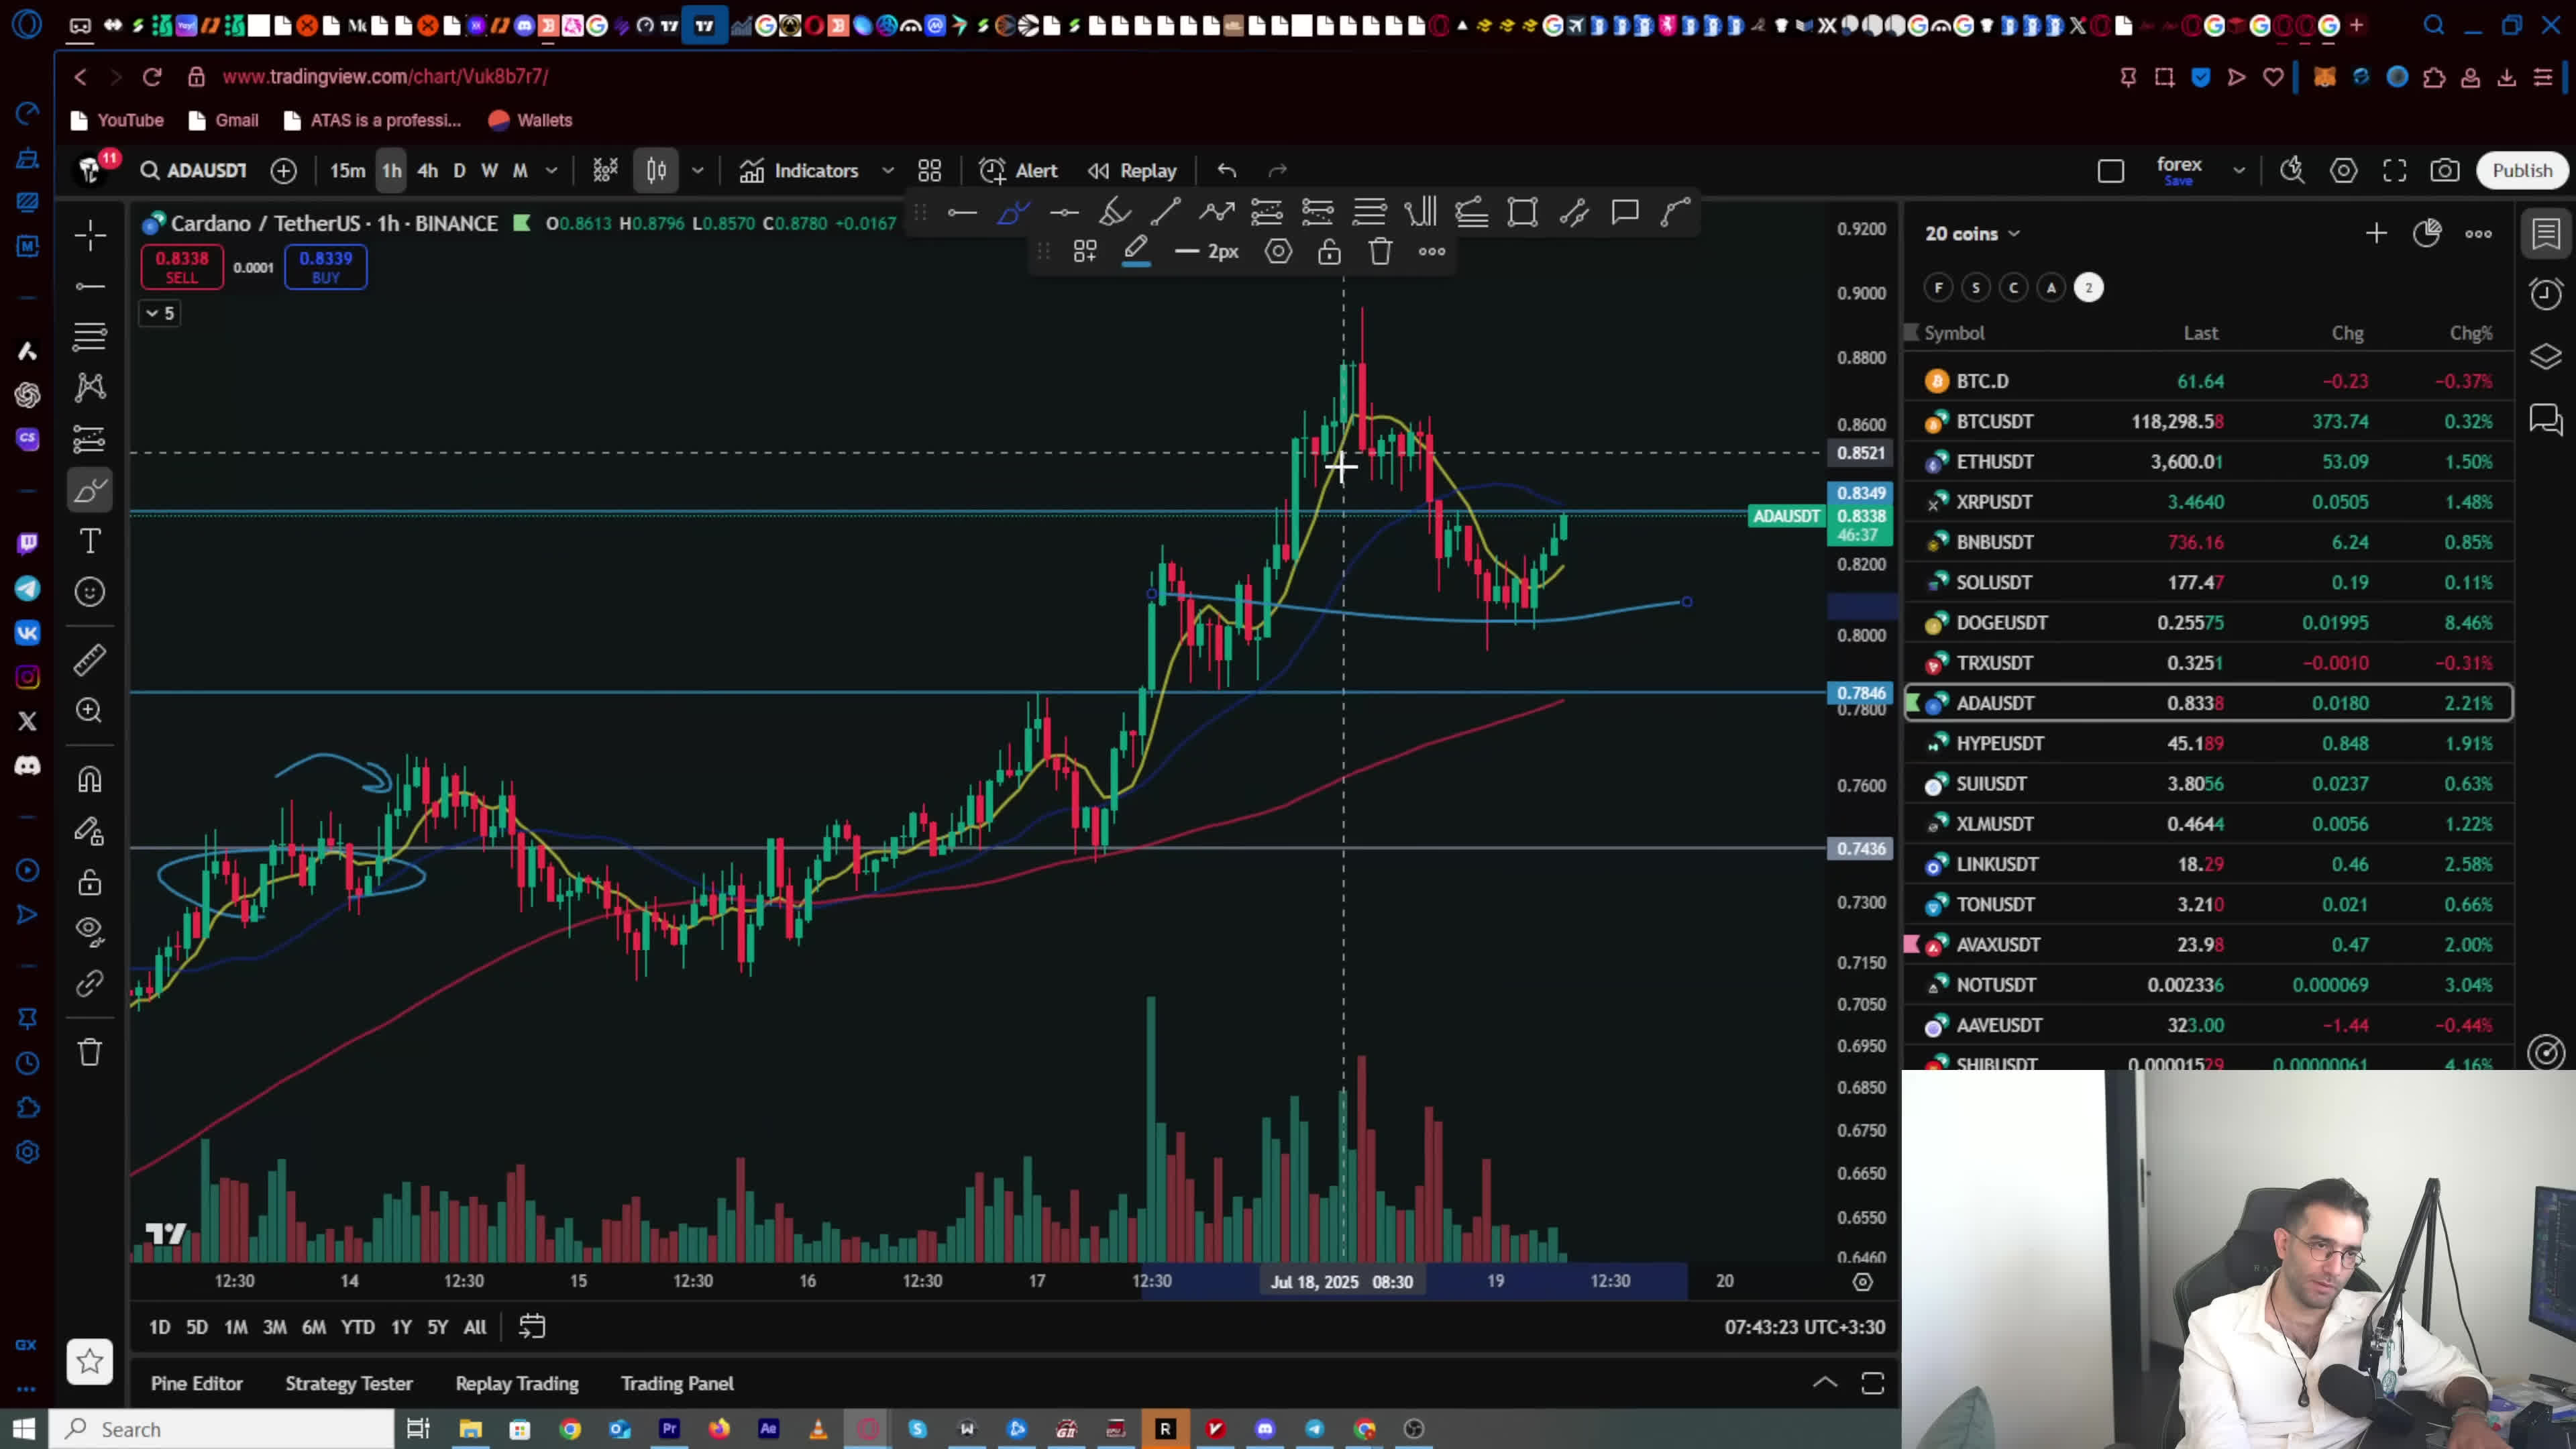Lock the selected drawing

1329,252
